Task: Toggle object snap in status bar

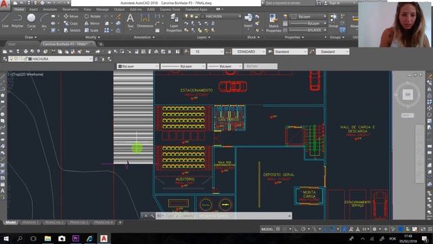Action: (x=332, y=229)
